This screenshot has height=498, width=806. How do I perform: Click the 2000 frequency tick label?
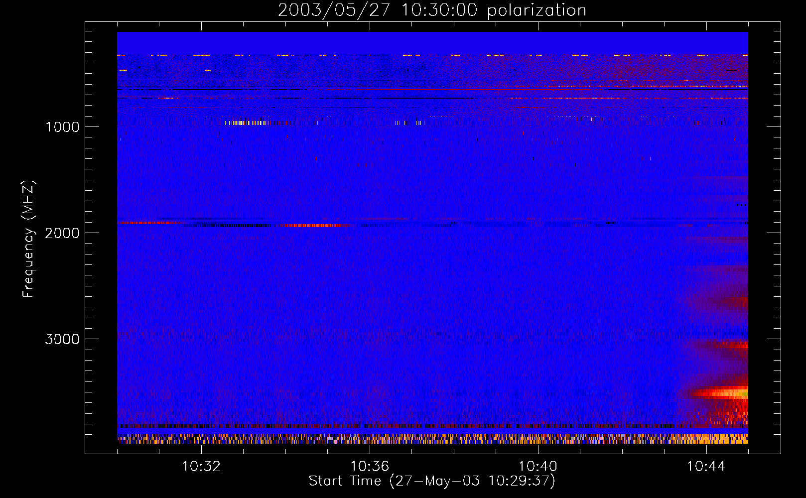coord(62,233)
